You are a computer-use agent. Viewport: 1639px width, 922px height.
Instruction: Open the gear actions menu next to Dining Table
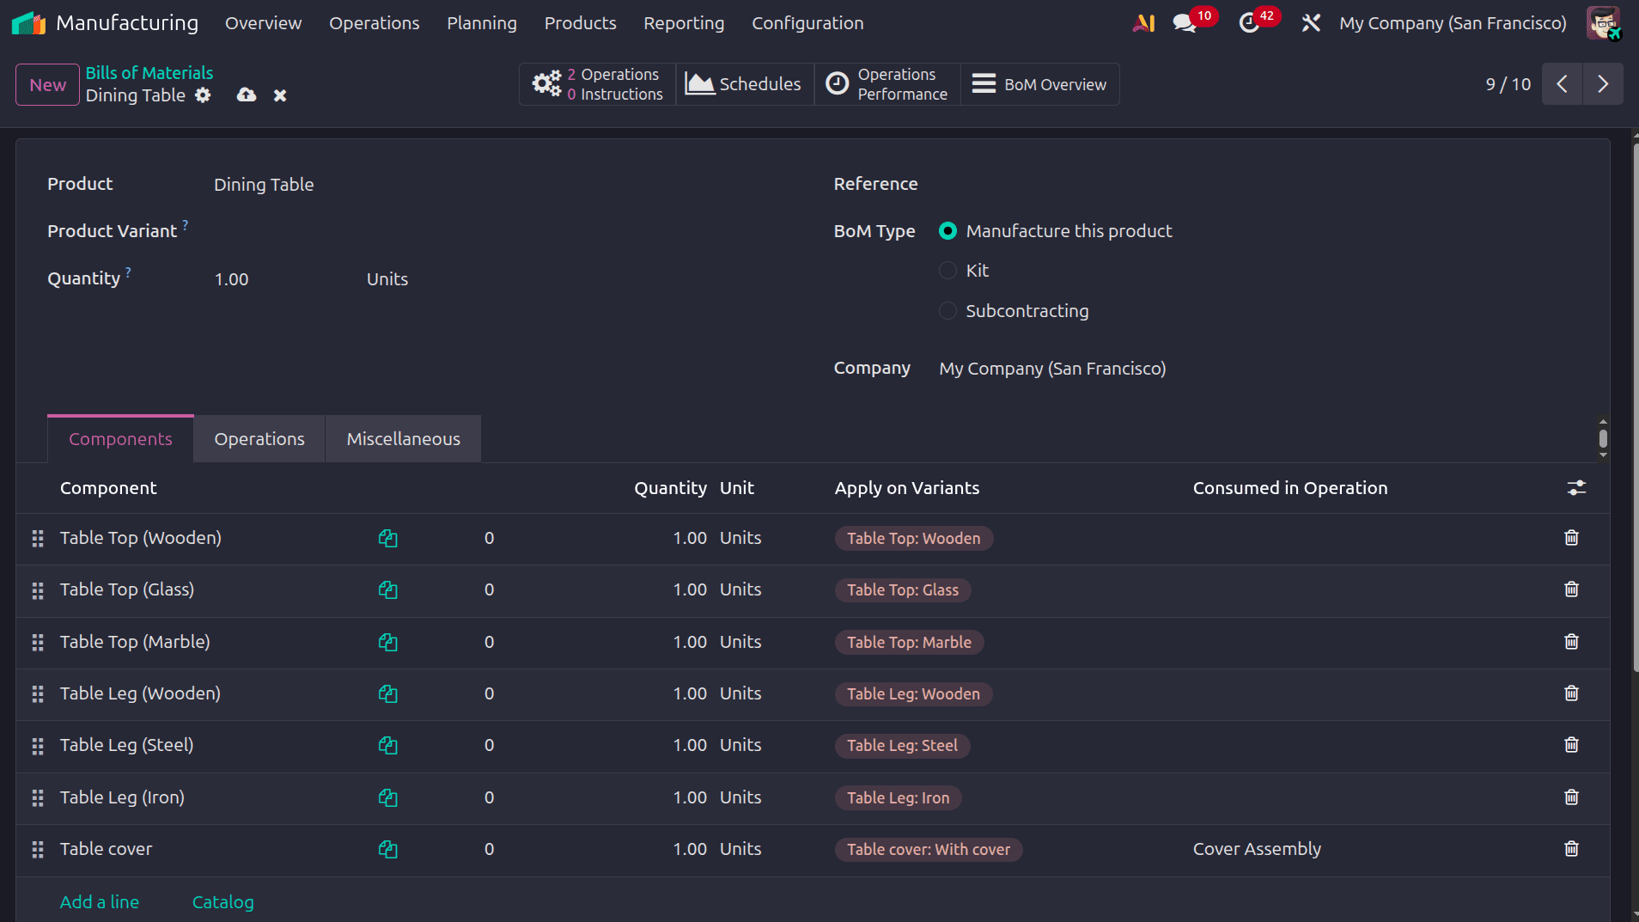pyautogui.click(x=203, y=95)
